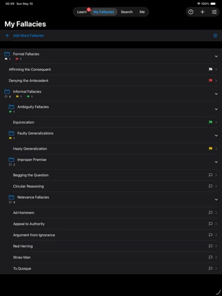Switch to the Learn tab
Image resolution: width=222 pixels, height=296 pixels.
(82, 12)
